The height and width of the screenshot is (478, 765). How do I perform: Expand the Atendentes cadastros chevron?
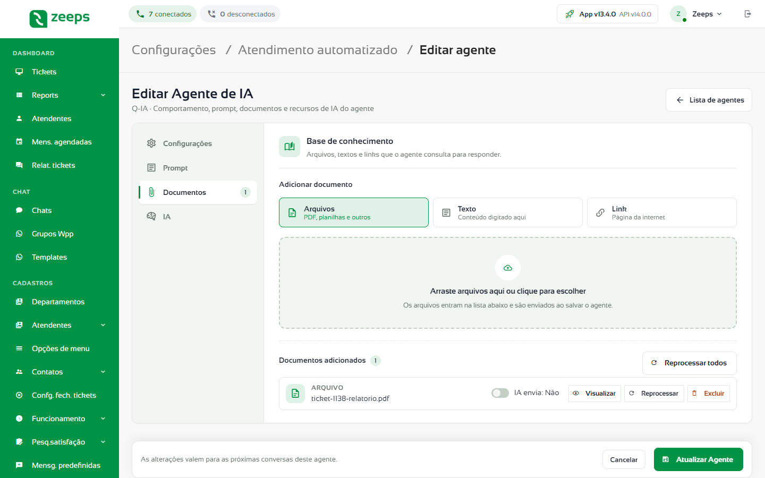coord(103,325)
